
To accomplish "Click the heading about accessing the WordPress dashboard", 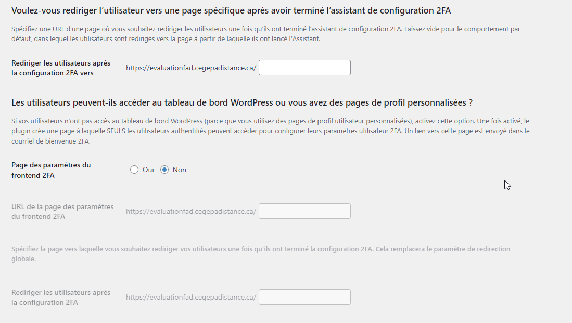I will 241,102.
